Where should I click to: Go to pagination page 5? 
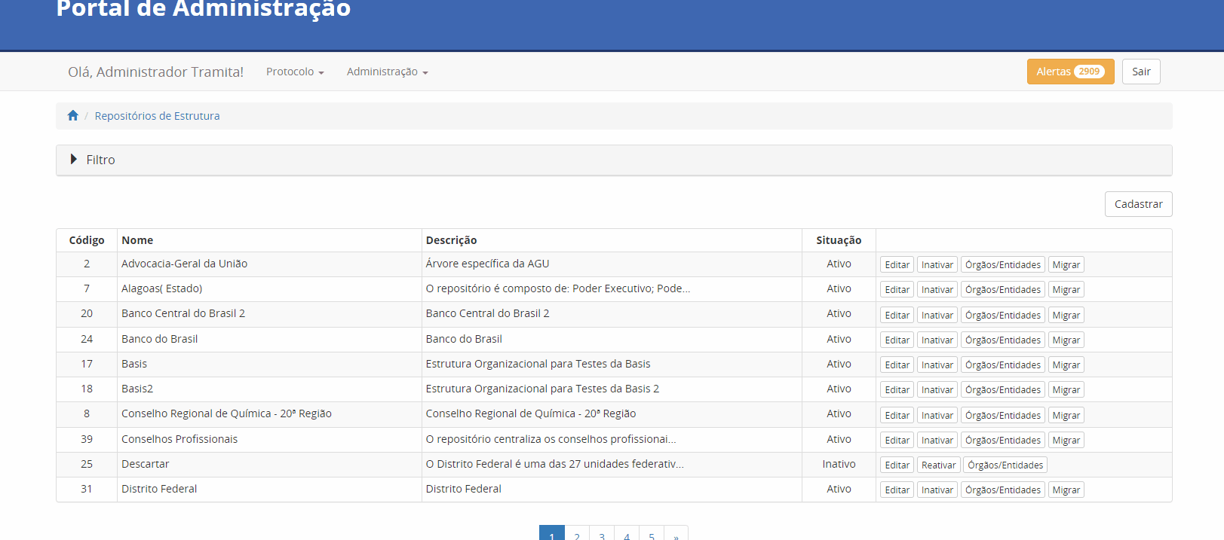point(652,534)
